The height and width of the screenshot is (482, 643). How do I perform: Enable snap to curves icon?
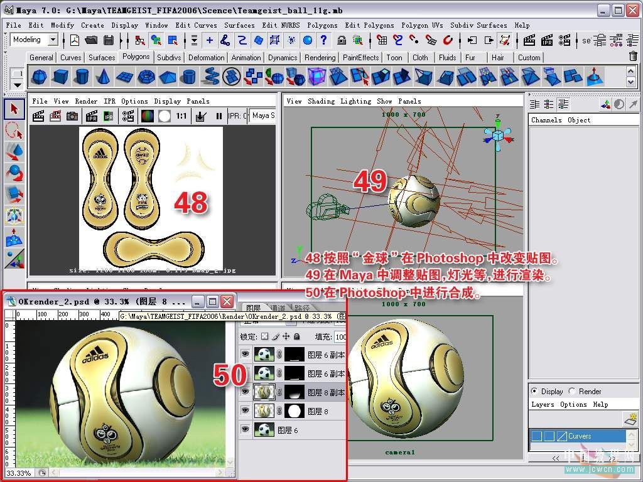[x=225, y=40]
